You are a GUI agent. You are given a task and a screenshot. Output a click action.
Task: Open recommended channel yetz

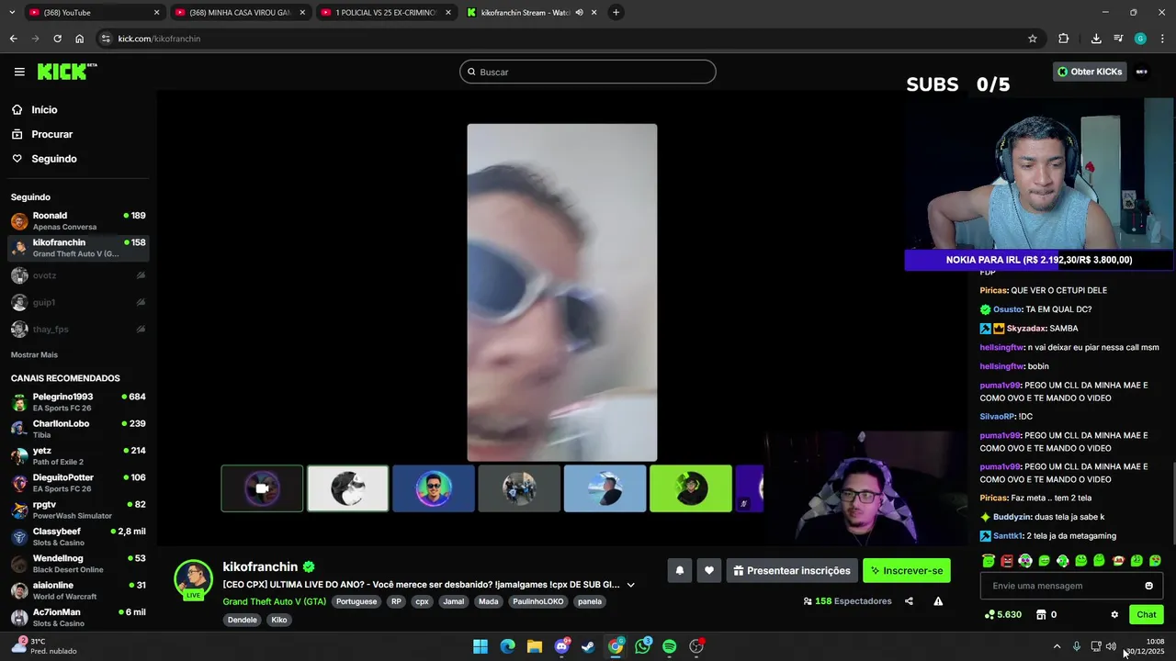(78, 456)
